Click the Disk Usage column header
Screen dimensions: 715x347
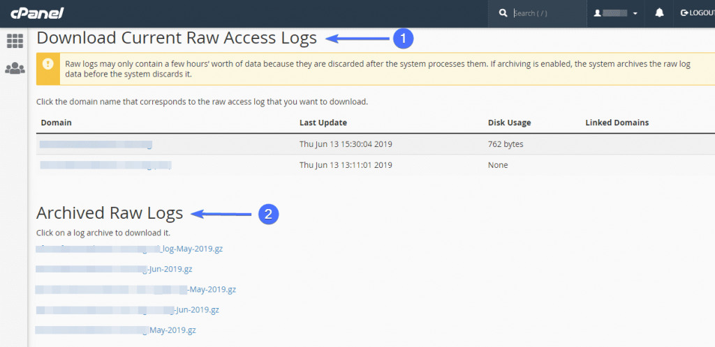pos(509,123)
